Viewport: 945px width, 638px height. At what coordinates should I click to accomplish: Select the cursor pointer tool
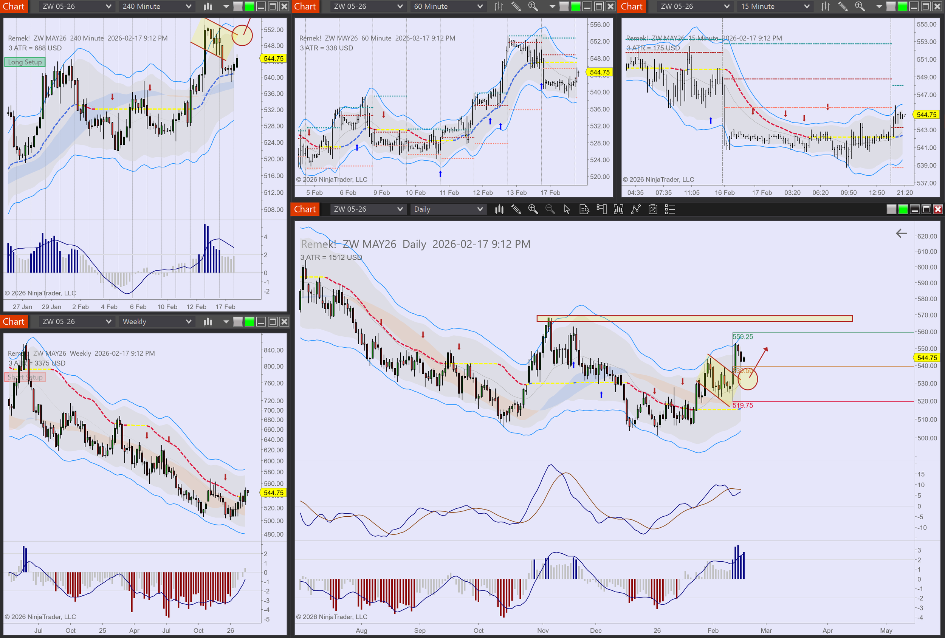567,209
